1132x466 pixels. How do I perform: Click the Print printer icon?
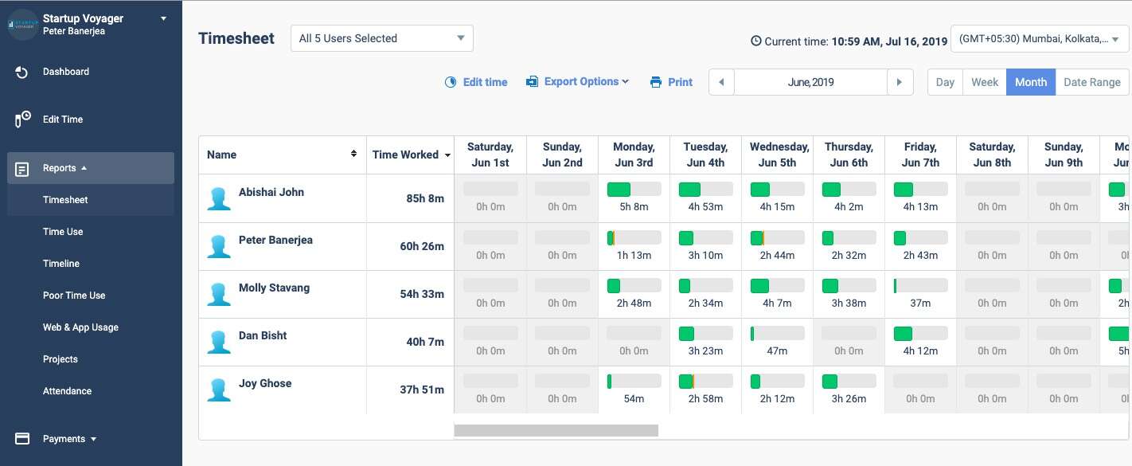pyautogui.click(x=654, y=81)
